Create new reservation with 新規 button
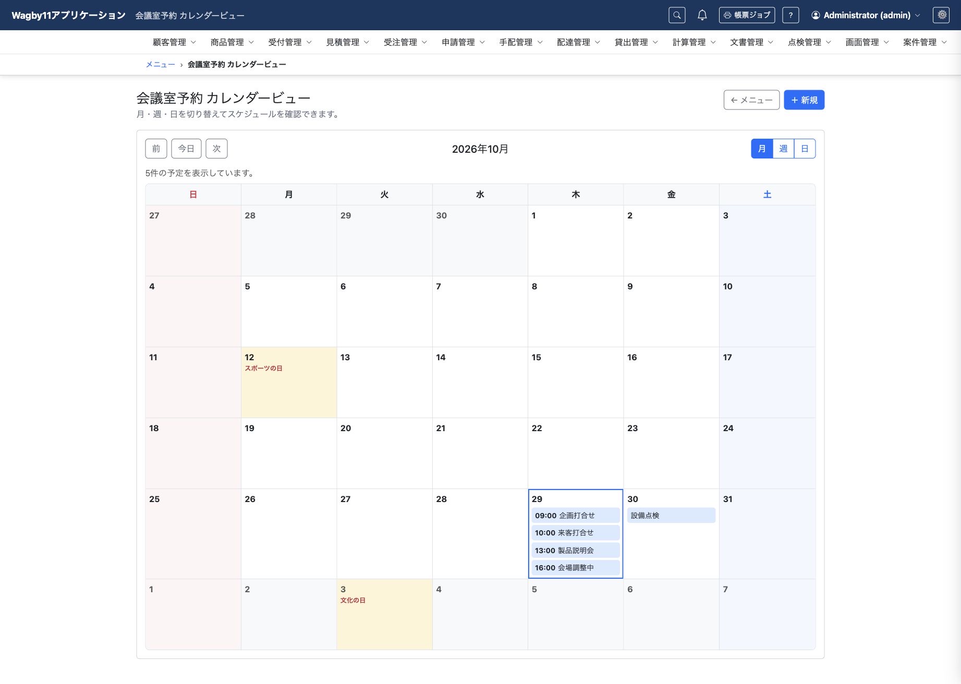 [804, 100]
